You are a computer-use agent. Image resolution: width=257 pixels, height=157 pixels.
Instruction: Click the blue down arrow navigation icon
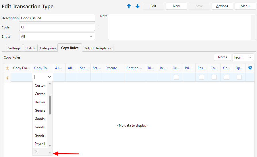(x=138, y=6)
